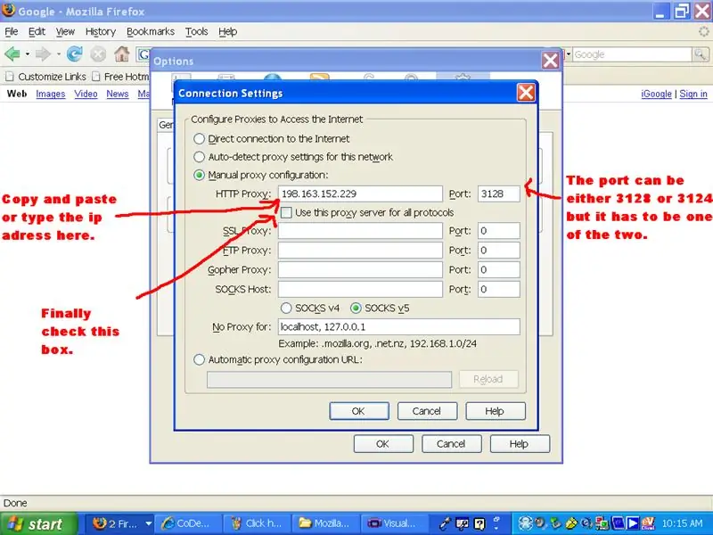Open the Forward button history dropdown arrow

click(59, 54)
